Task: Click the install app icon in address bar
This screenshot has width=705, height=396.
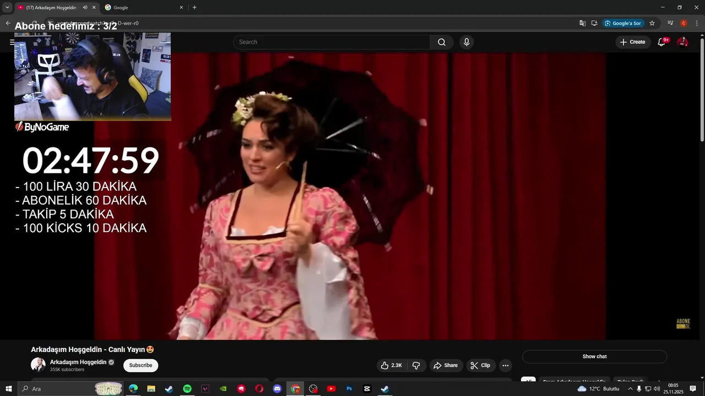Action: pos(594,23)
